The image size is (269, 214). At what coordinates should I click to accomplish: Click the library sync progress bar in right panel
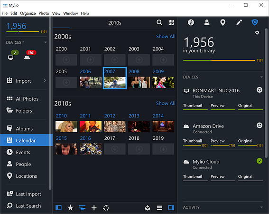(x=223, y=60)
